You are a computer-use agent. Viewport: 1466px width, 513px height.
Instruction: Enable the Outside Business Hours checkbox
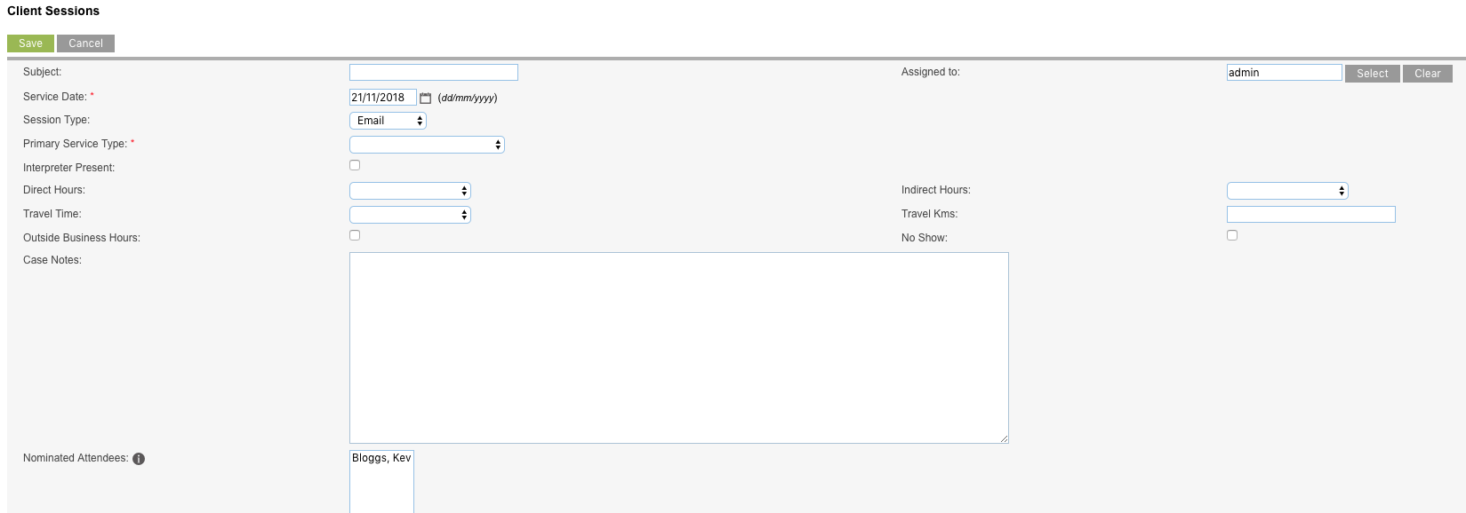click(x=355, y=235)
